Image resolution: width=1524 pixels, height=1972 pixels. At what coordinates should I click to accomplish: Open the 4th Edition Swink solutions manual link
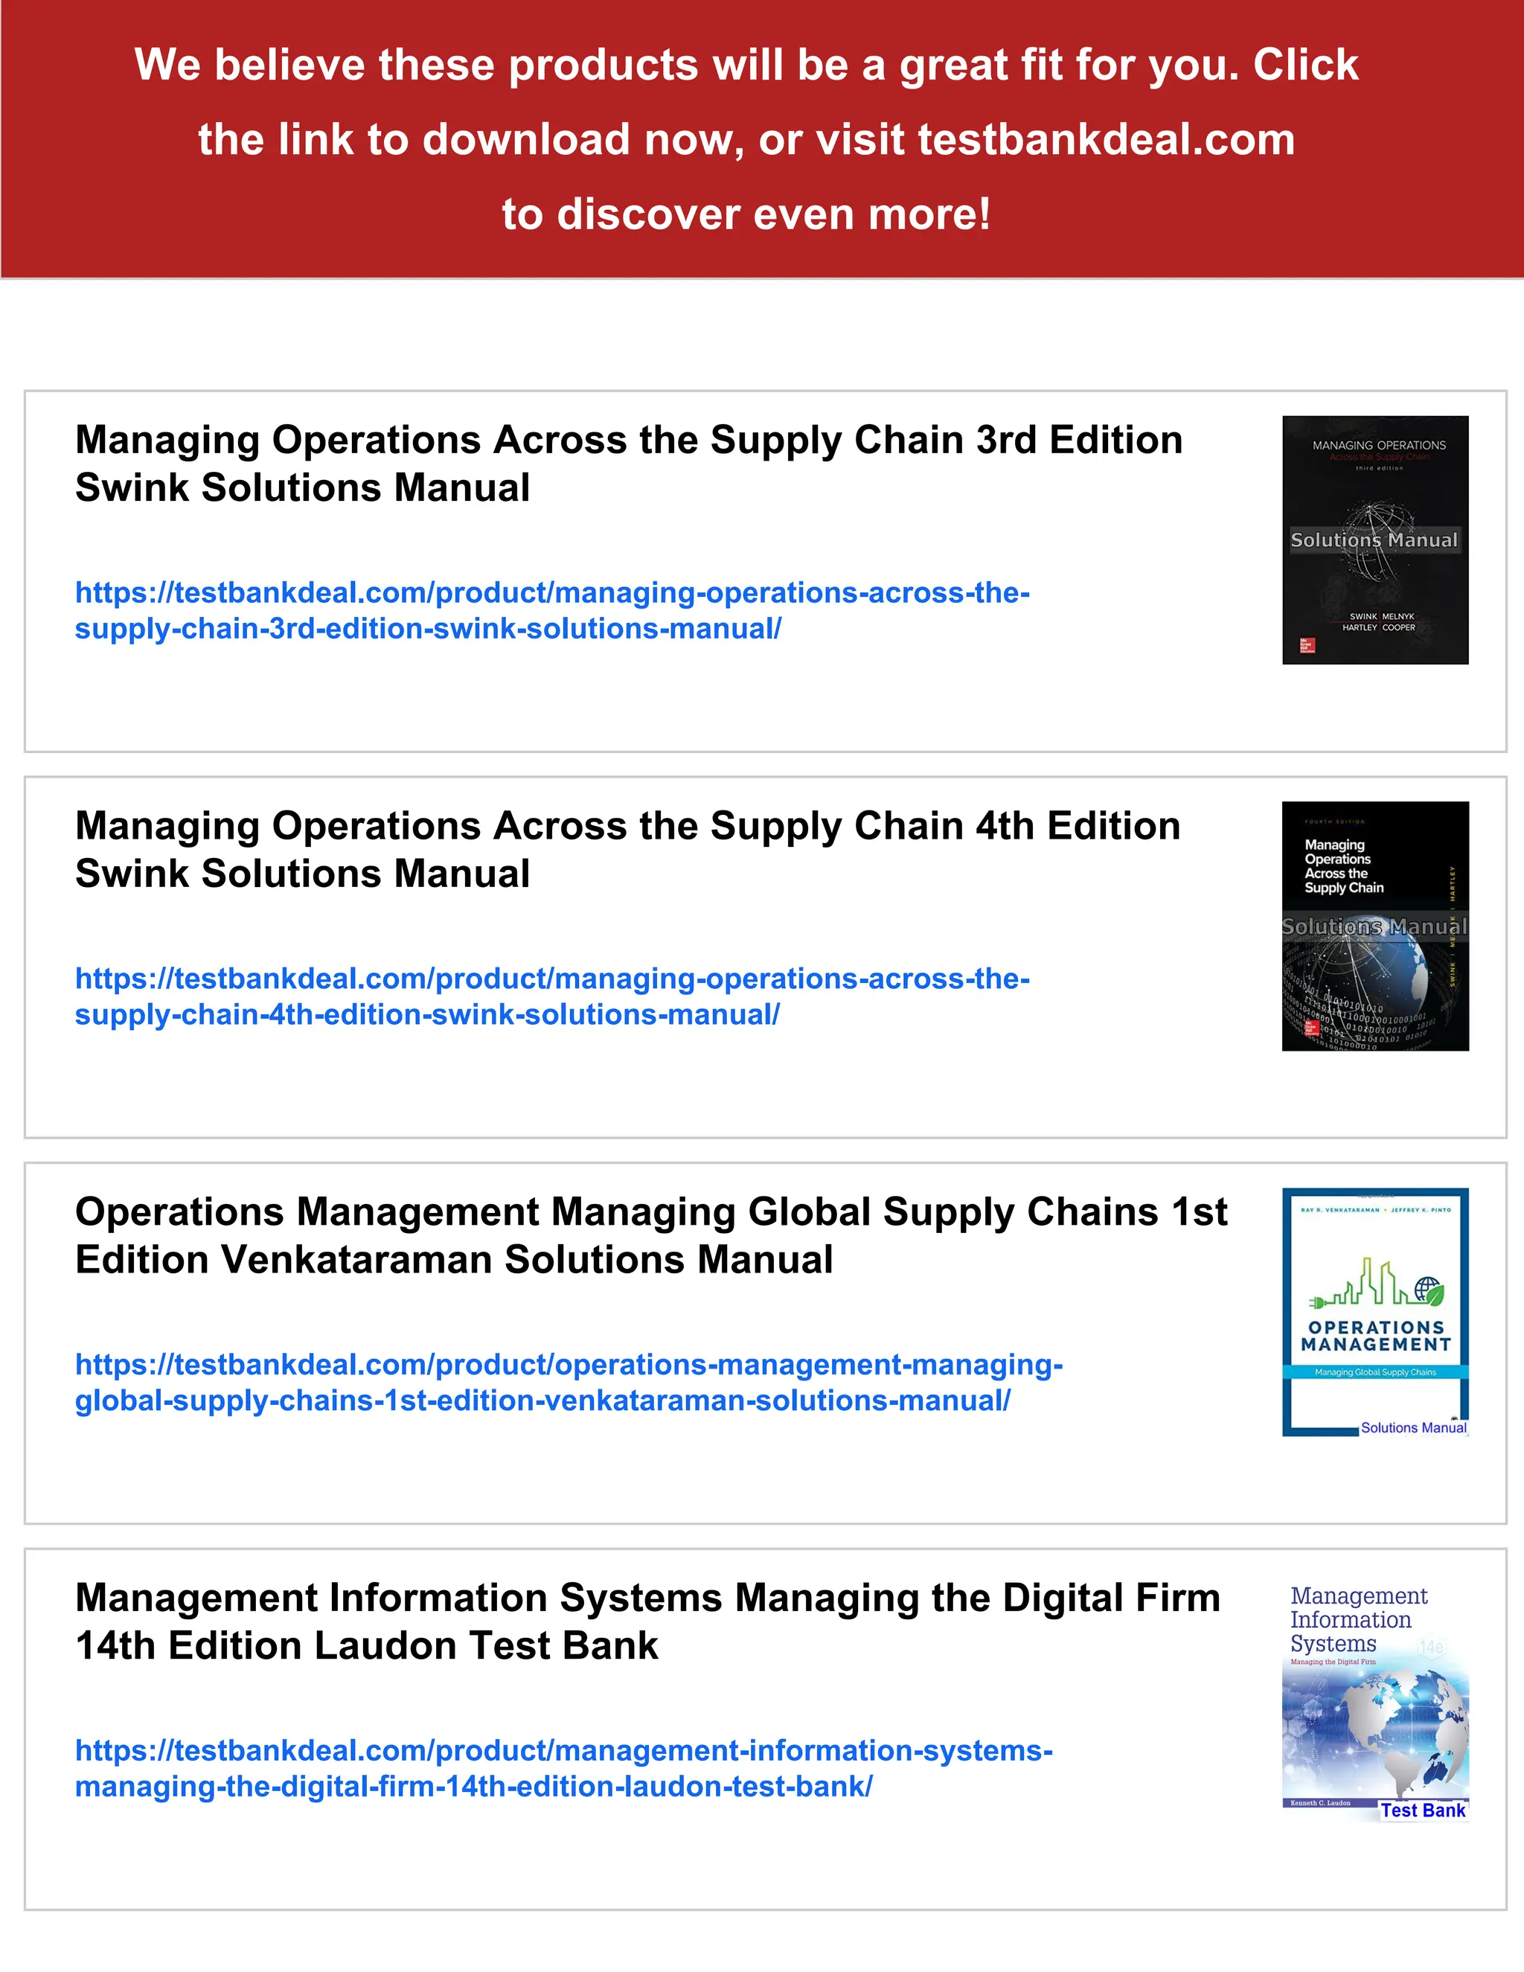click(x=551, y=996)
